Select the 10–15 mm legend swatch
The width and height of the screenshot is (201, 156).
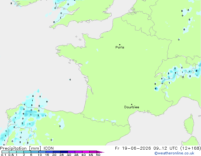tap(42, 152)
